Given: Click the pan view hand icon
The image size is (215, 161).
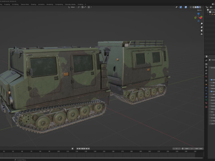Looking at the screenshot, I should pyautogui.click(x=202, y=27).
